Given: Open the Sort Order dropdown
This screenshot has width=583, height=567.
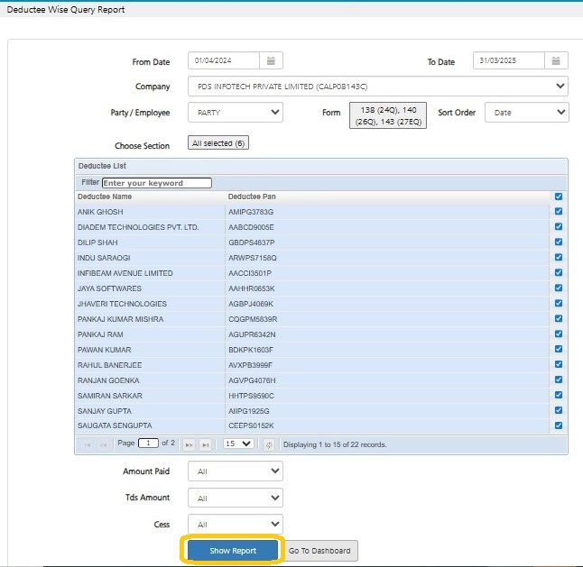Looking at the screenshot, I should (x=526, y=113).
